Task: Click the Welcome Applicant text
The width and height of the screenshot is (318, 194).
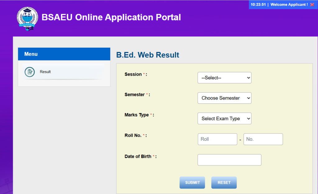Action: click(289, 4)
